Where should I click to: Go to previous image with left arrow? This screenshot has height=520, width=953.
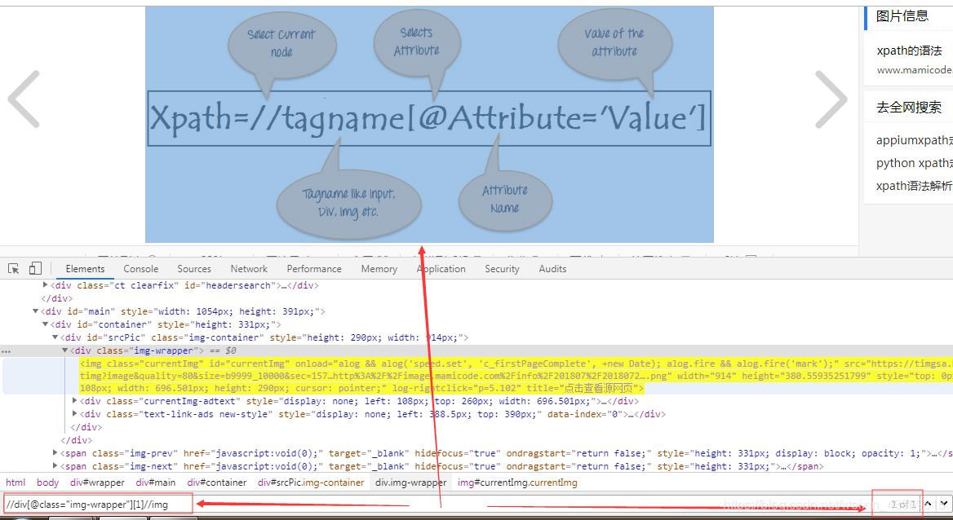point(24,99)
